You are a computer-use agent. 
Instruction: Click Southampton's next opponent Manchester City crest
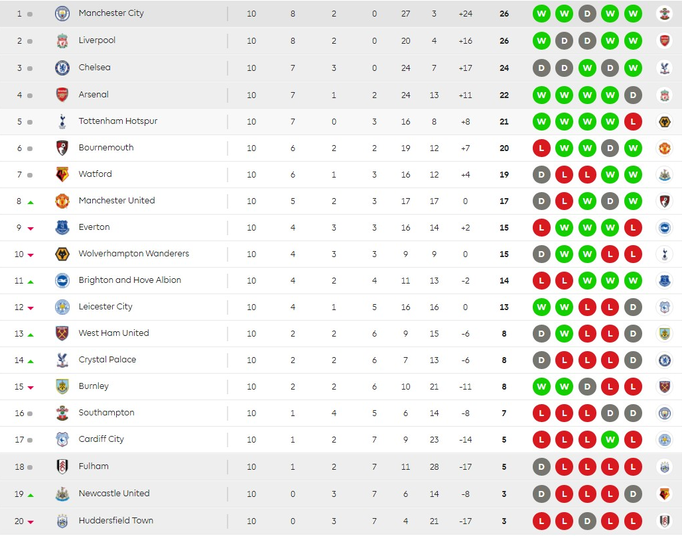[663, 413]
